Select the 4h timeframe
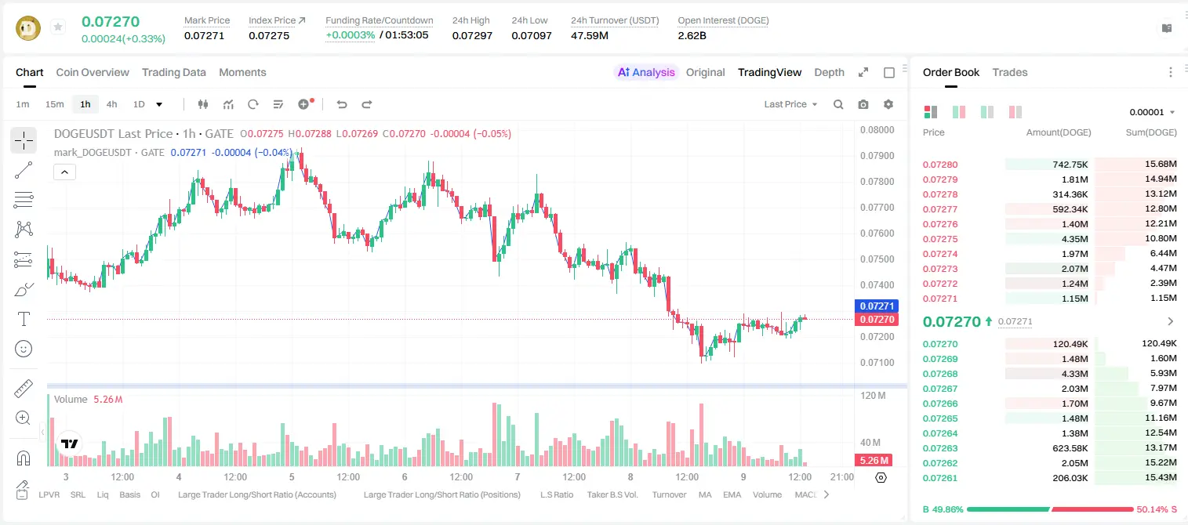Screen dimensions: 1188x525 point(112,104)
